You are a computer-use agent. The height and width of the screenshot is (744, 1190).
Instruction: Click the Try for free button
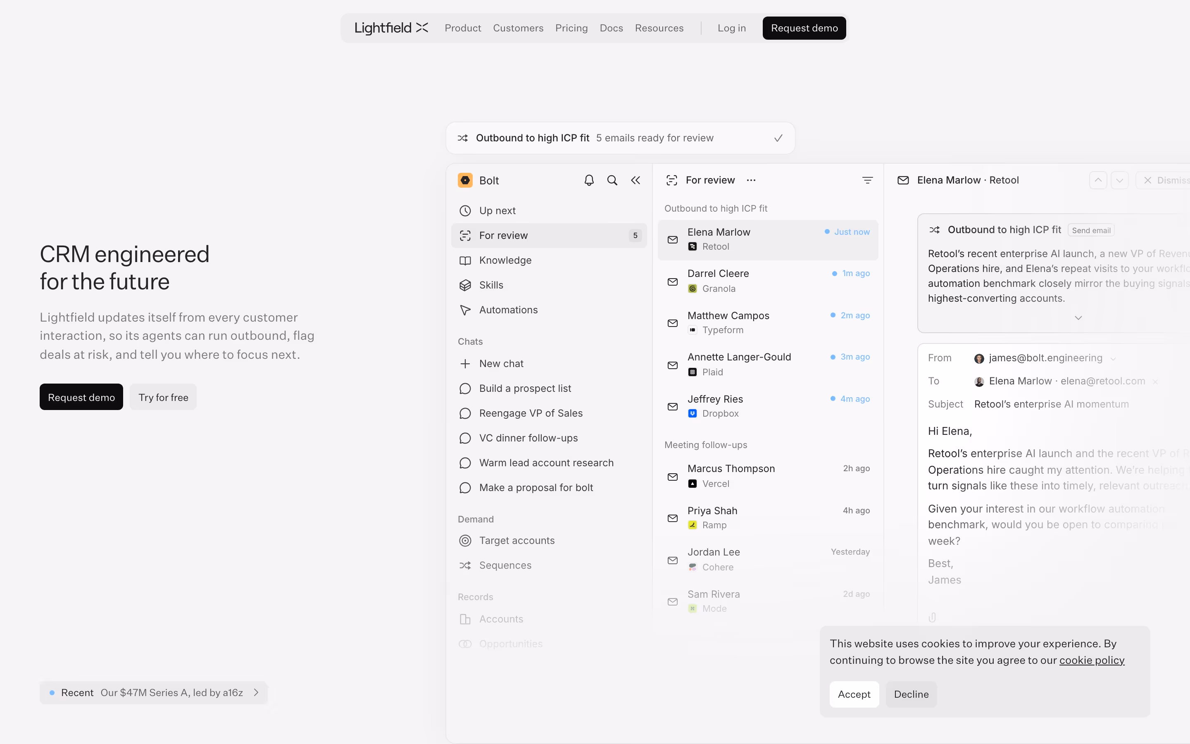163,397
